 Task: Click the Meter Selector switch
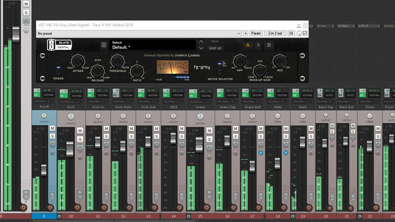pyautogui.click(x=220, y=72)
